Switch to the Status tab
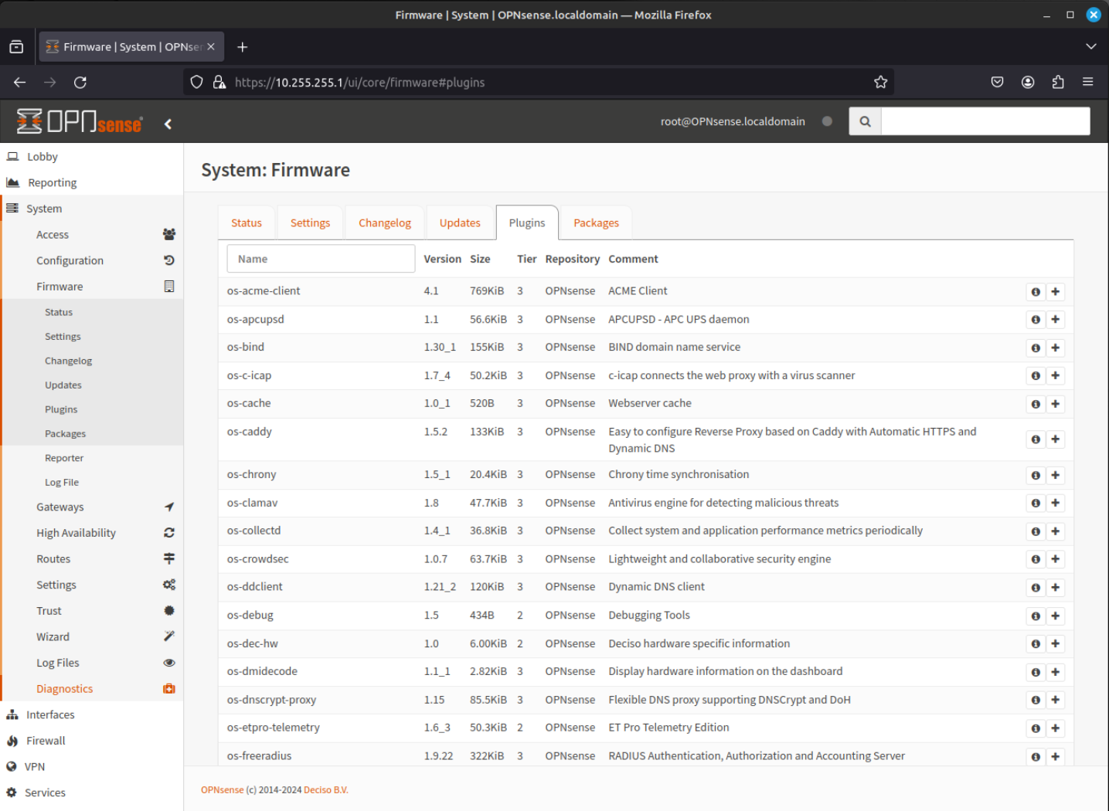Image resolution: width=1109 pixels, height=811 pixels. (247, 223)
